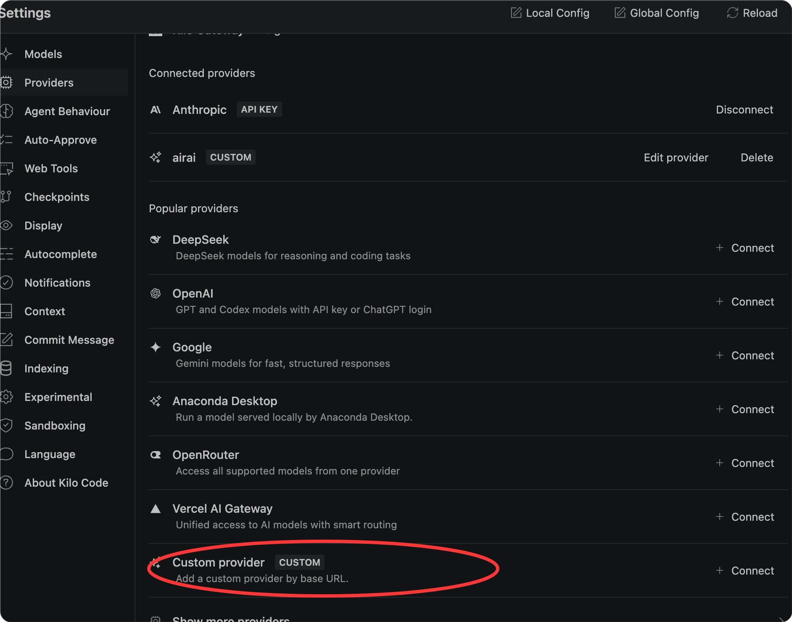Connect Anaconda Desktop provider

pos(745,409)
